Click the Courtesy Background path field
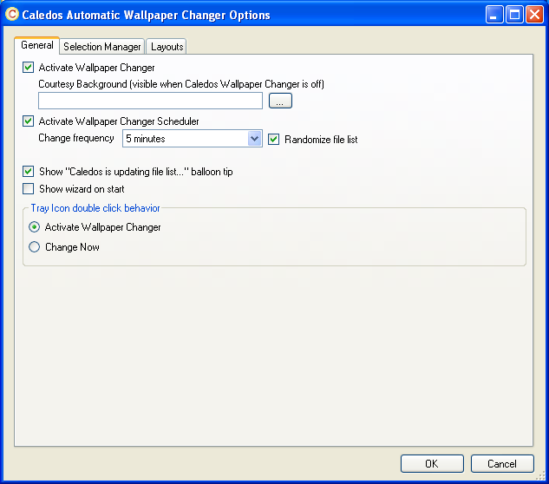Viewport: 549px width, 484px height. click(150, 101)
